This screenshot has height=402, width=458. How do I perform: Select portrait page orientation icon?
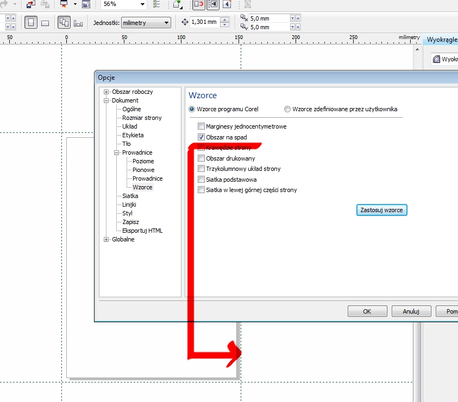[x=31, y=23]
